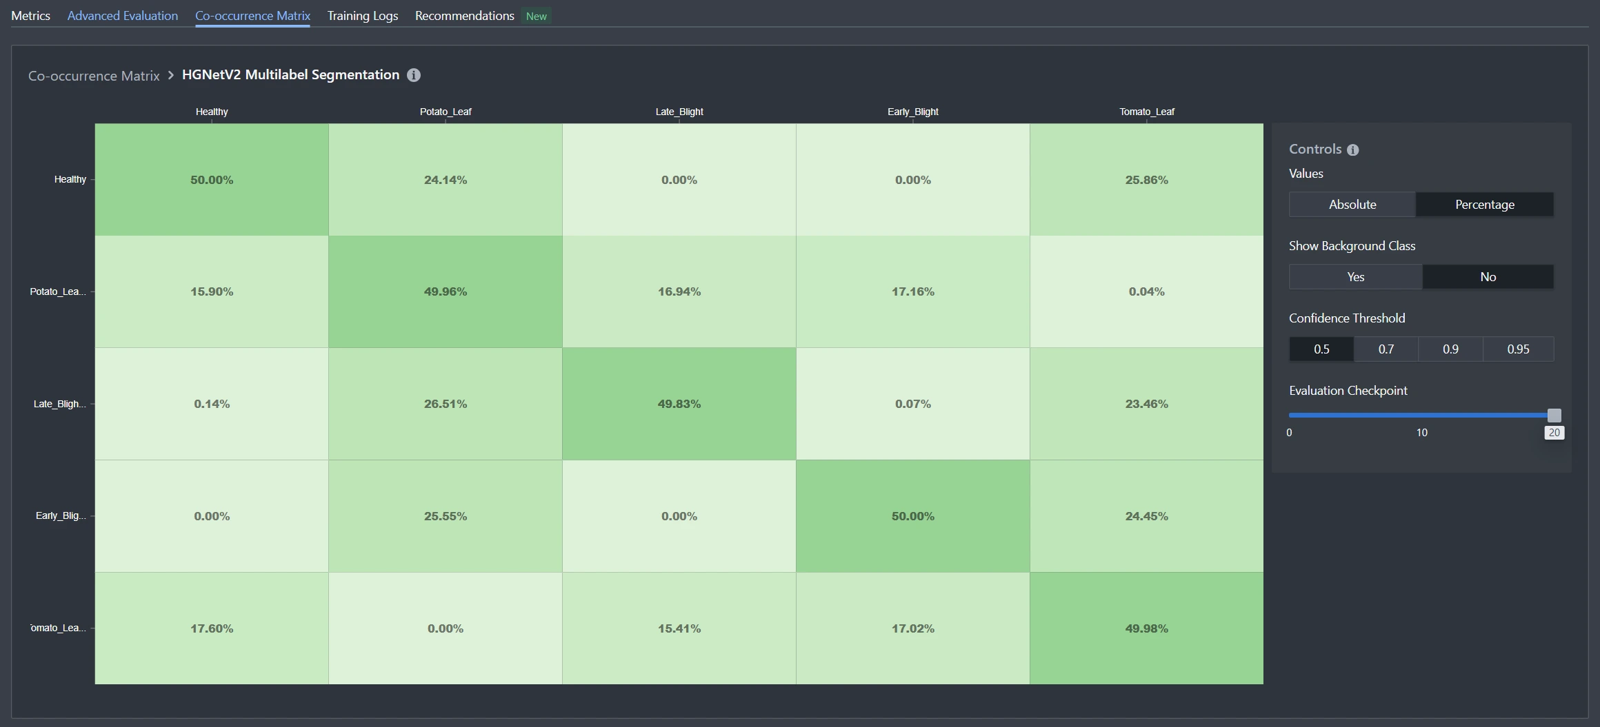Set confidence threshold to 0.95
The height and width of the screenshot is (727, 1600).
point(1518,349)
